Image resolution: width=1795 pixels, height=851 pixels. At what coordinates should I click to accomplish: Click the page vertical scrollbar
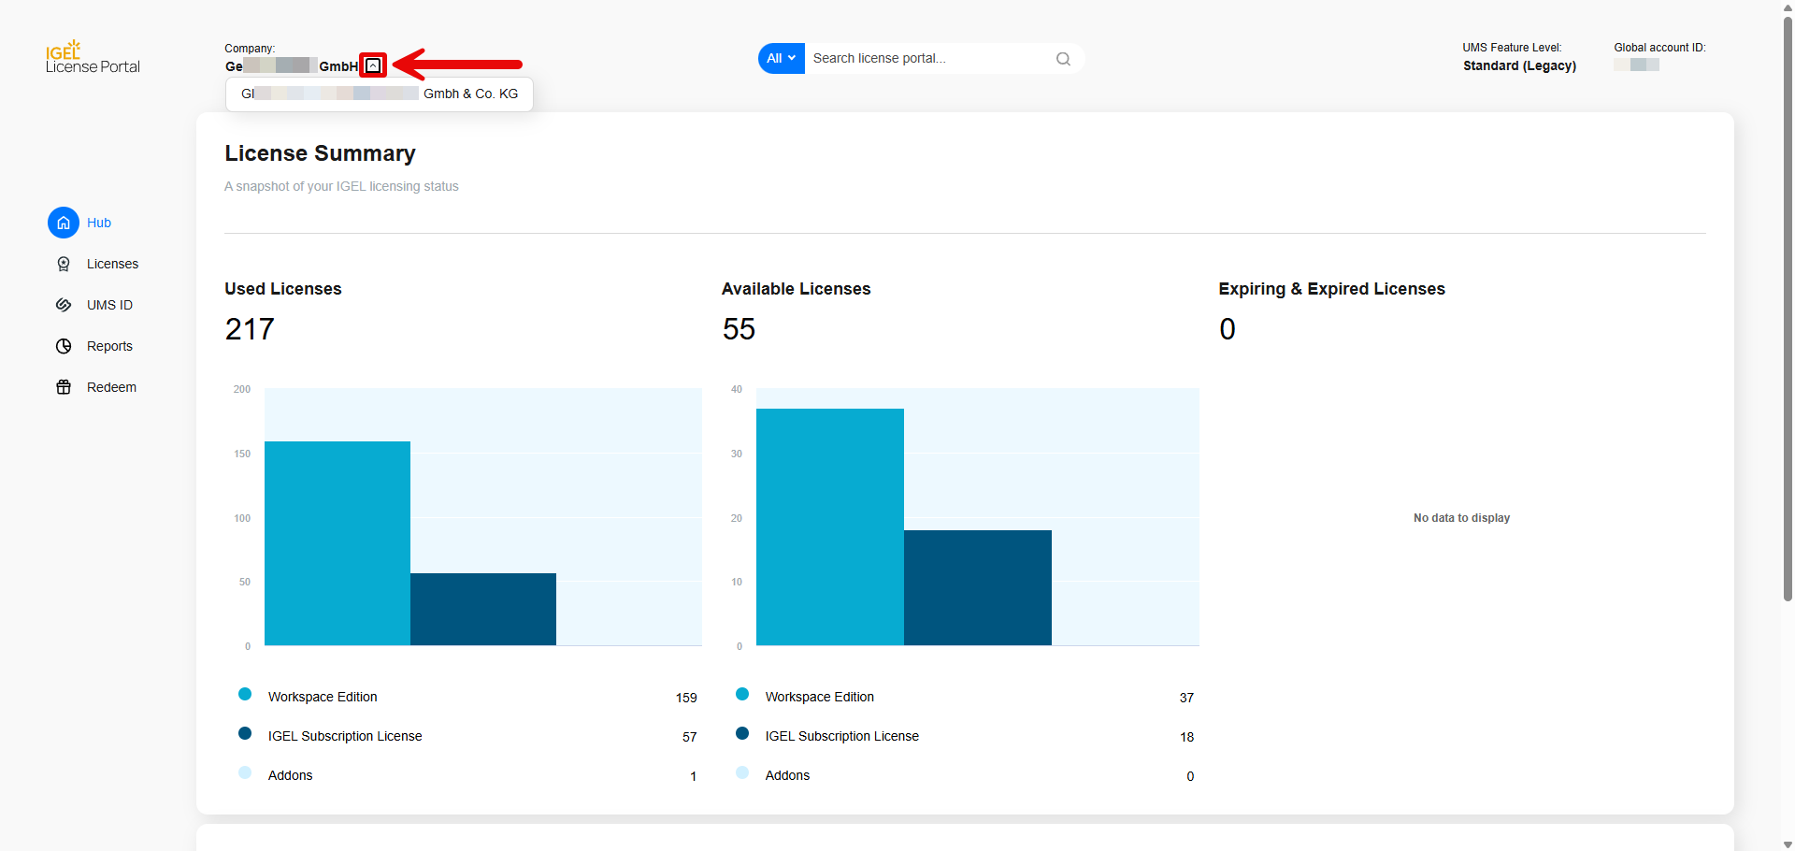coord(1788,309)
